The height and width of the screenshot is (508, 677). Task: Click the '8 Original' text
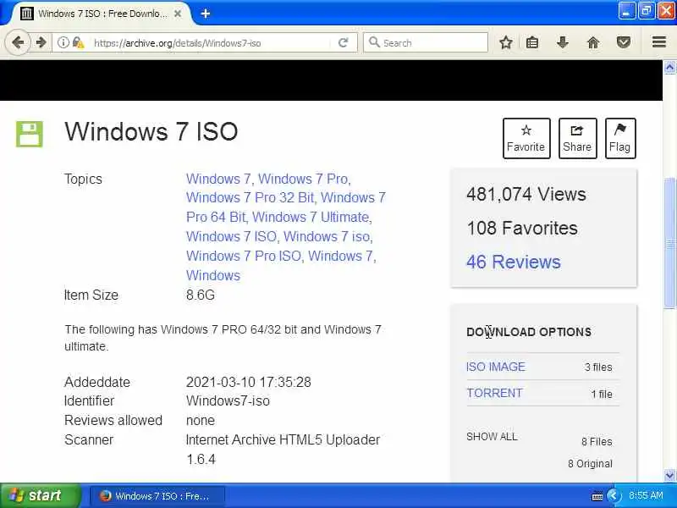590,463
